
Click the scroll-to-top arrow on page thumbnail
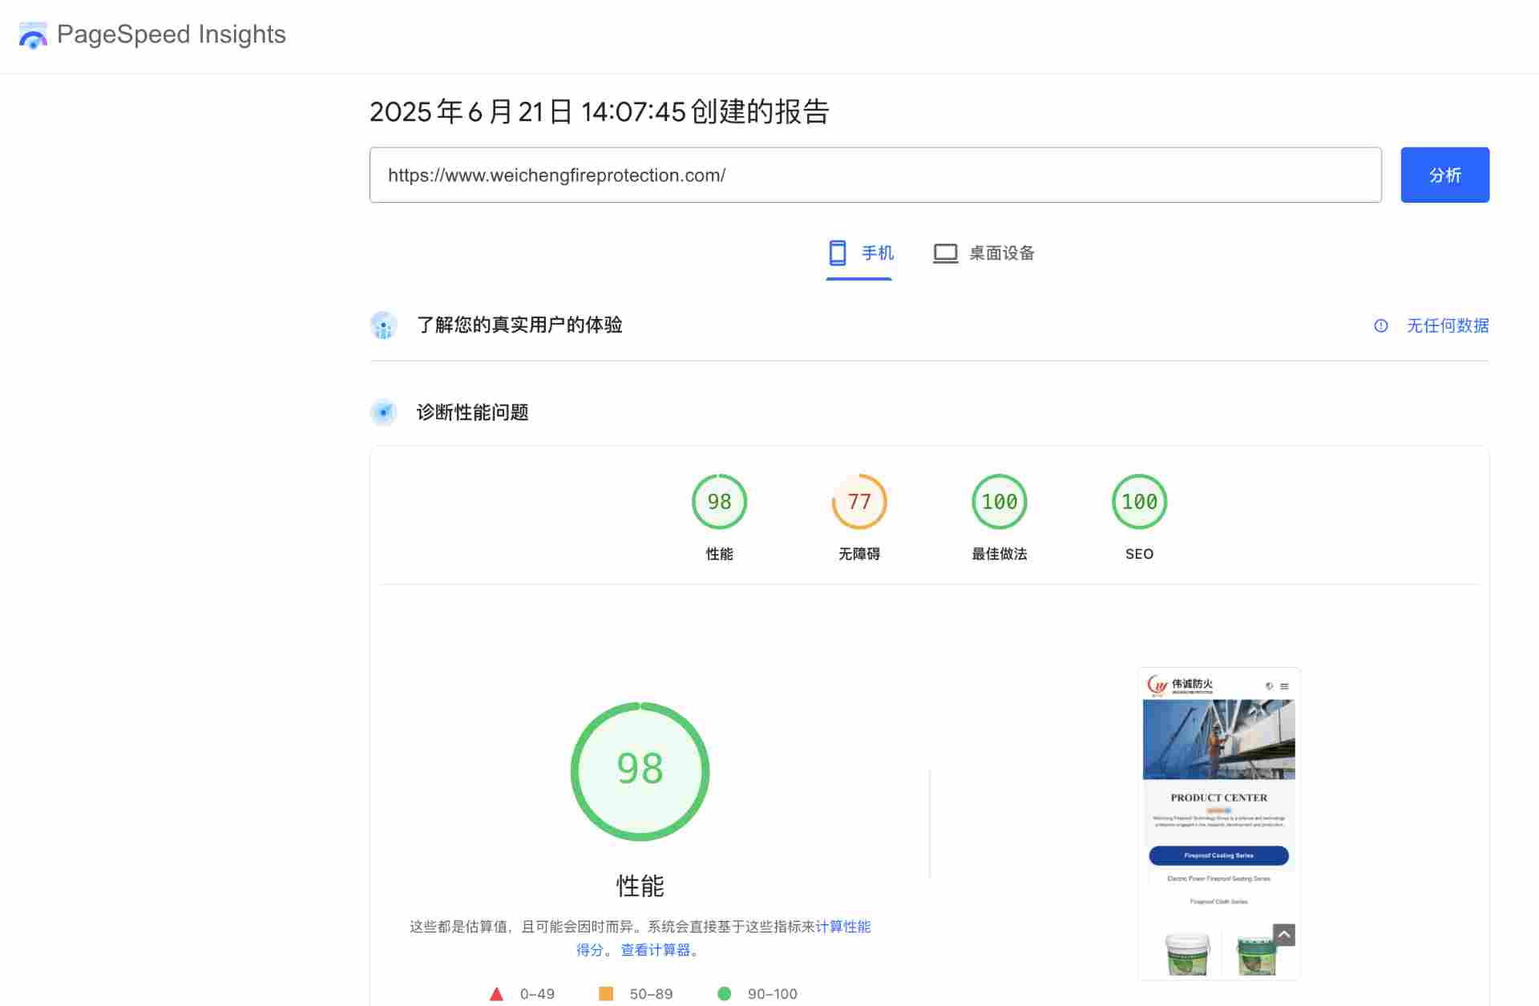pos(1283,935)
